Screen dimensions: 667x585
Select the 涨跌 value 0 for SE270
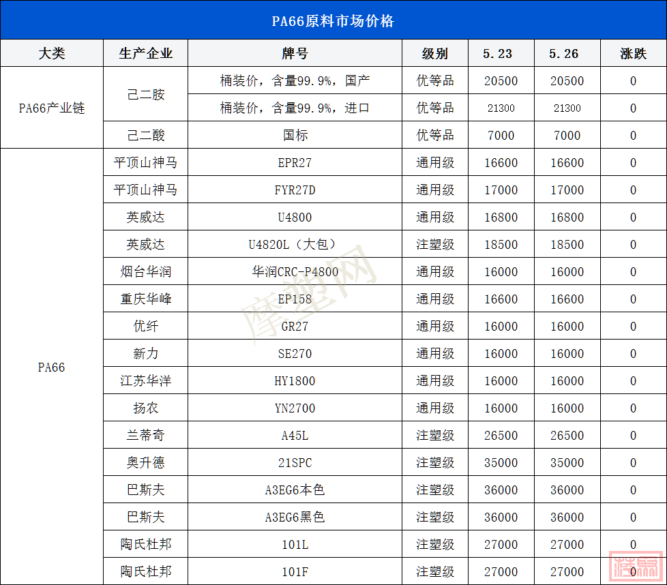[x=634, y=353]
